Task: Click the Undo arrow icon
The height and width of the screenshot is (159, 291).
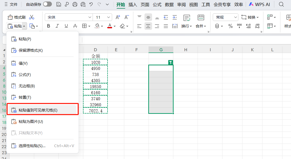Action: tap(91, 4)
